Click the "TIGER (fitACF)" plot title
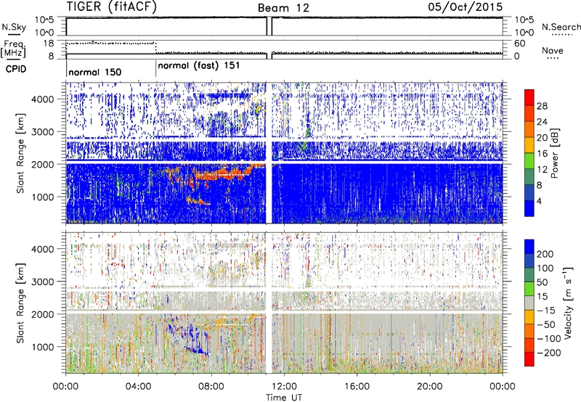 point(111,7)
